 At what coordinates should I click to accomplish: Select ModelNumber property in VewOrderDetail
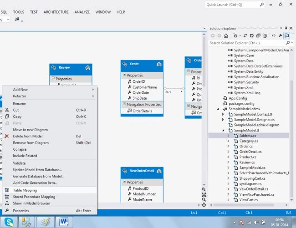pos(144,194)
